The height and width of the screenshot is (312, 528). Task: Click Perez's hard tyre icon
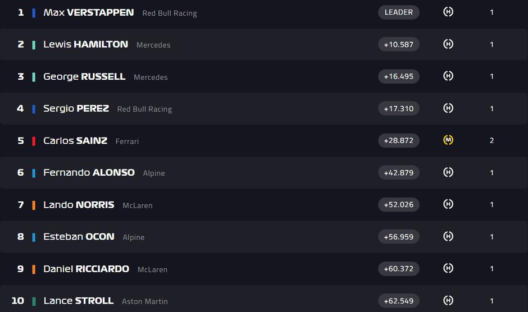[x=448, y=108]
